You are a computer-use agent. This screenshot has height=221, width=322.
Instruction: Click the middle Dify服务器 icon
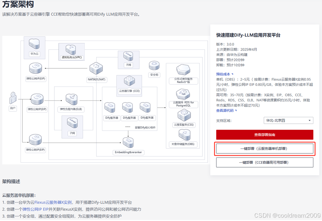(127, 108)
